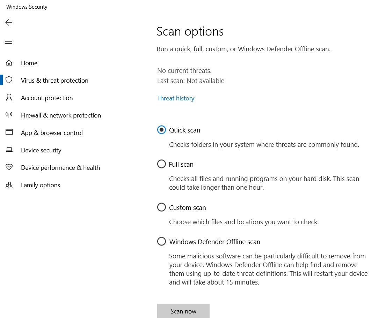Image resolution: width=379 pixels, height=333 pixels.
Task: Go to Account protection in sidebar
Action: pos(47,98)
